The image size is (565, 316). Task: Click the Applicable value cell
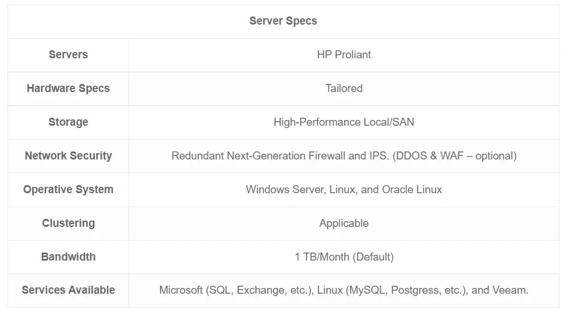[344, 223]
